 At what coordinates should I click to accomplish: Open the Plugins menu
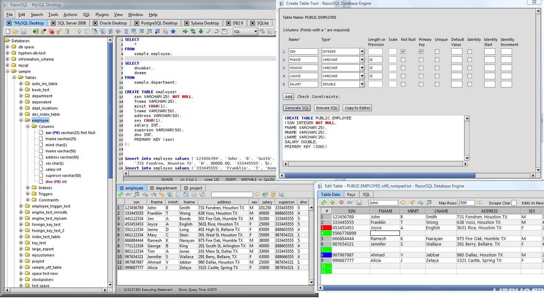(x=102, y=15)
